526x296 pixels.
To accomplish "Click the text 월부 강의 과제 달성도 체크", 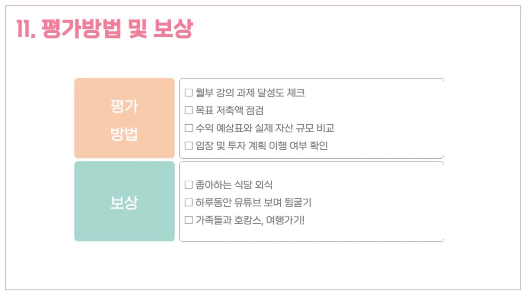I will (x=250, y=93).
